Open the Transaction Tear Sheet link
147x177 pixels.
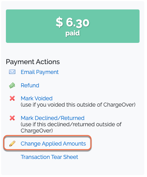click(50, 157)
